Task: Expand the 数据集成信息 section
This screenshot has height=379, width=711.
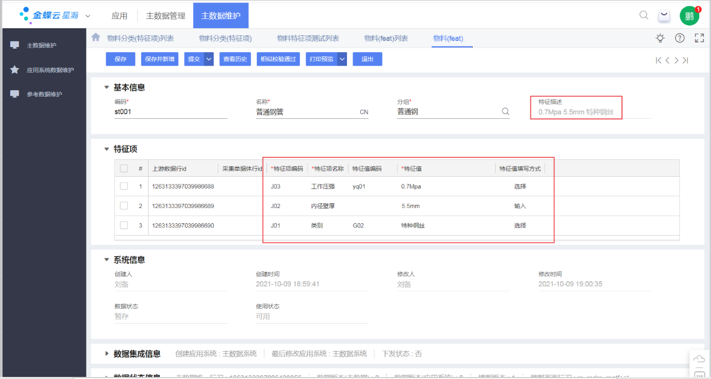Action: (x=107, y=353)
